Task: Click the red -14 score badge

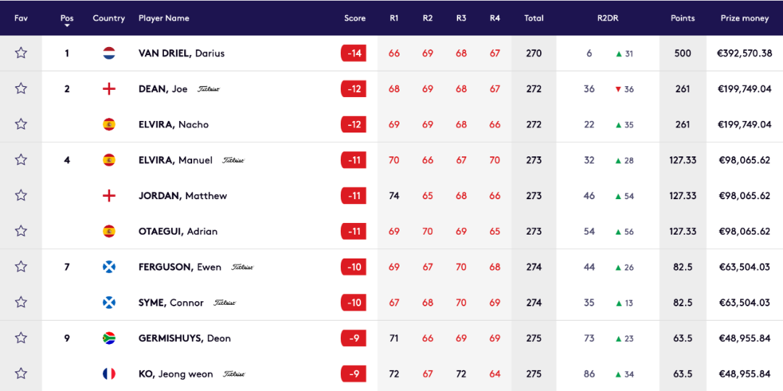Action: (x=354, y=53)
